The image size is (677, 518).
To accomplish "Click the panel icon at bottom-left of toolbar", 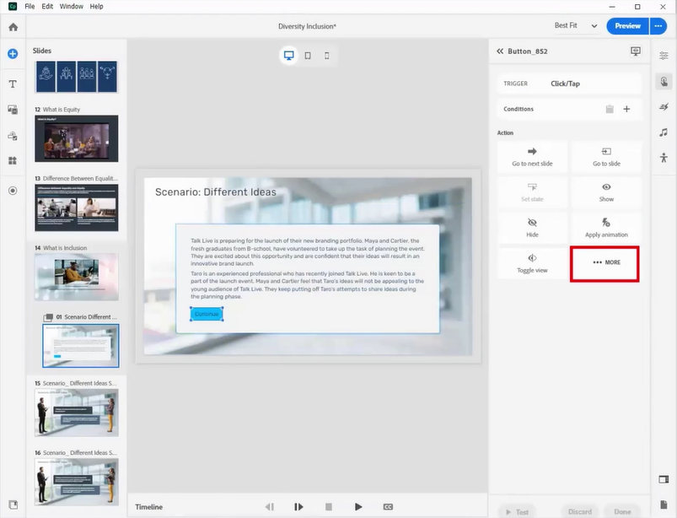I will pyautogui.click(x=13, y=505).
